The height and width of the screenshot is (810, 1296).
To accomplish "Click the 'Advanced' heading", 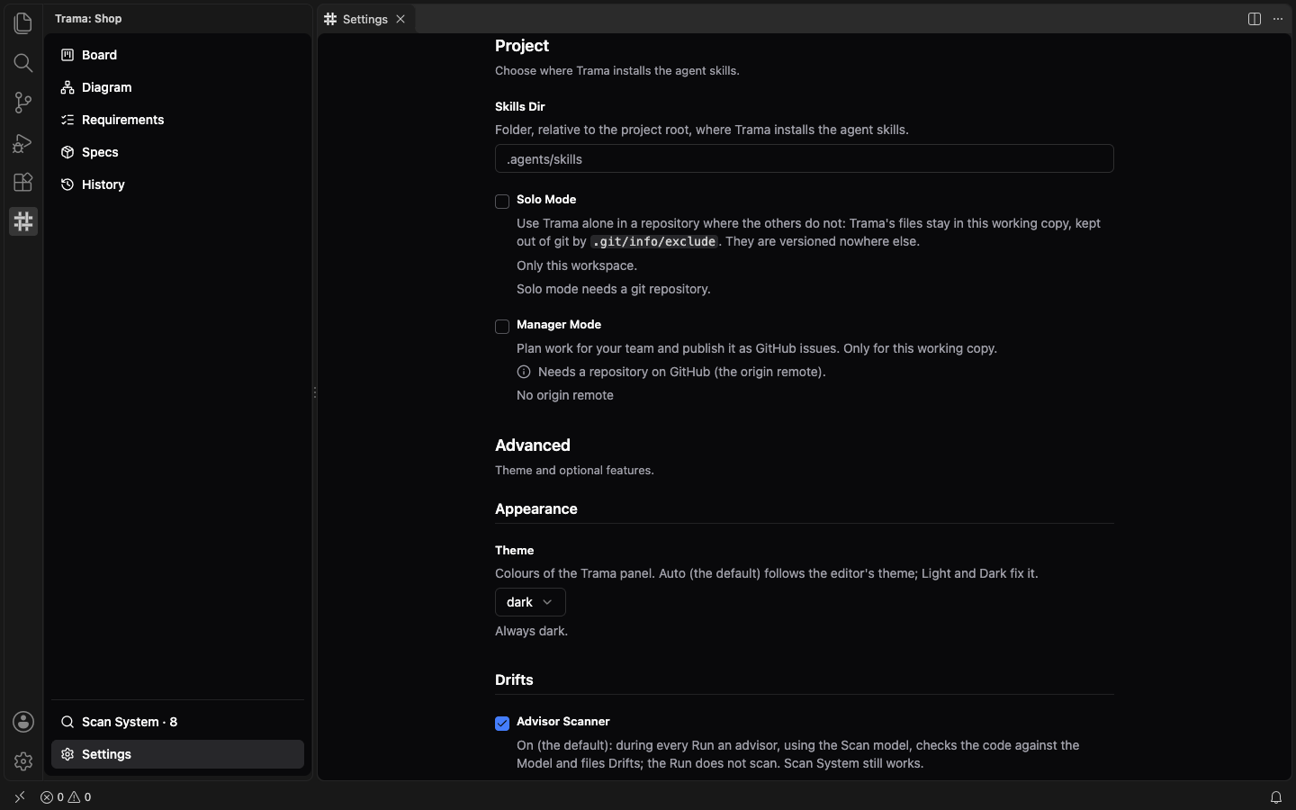I will pyautogui.click(x=533, y=445).
